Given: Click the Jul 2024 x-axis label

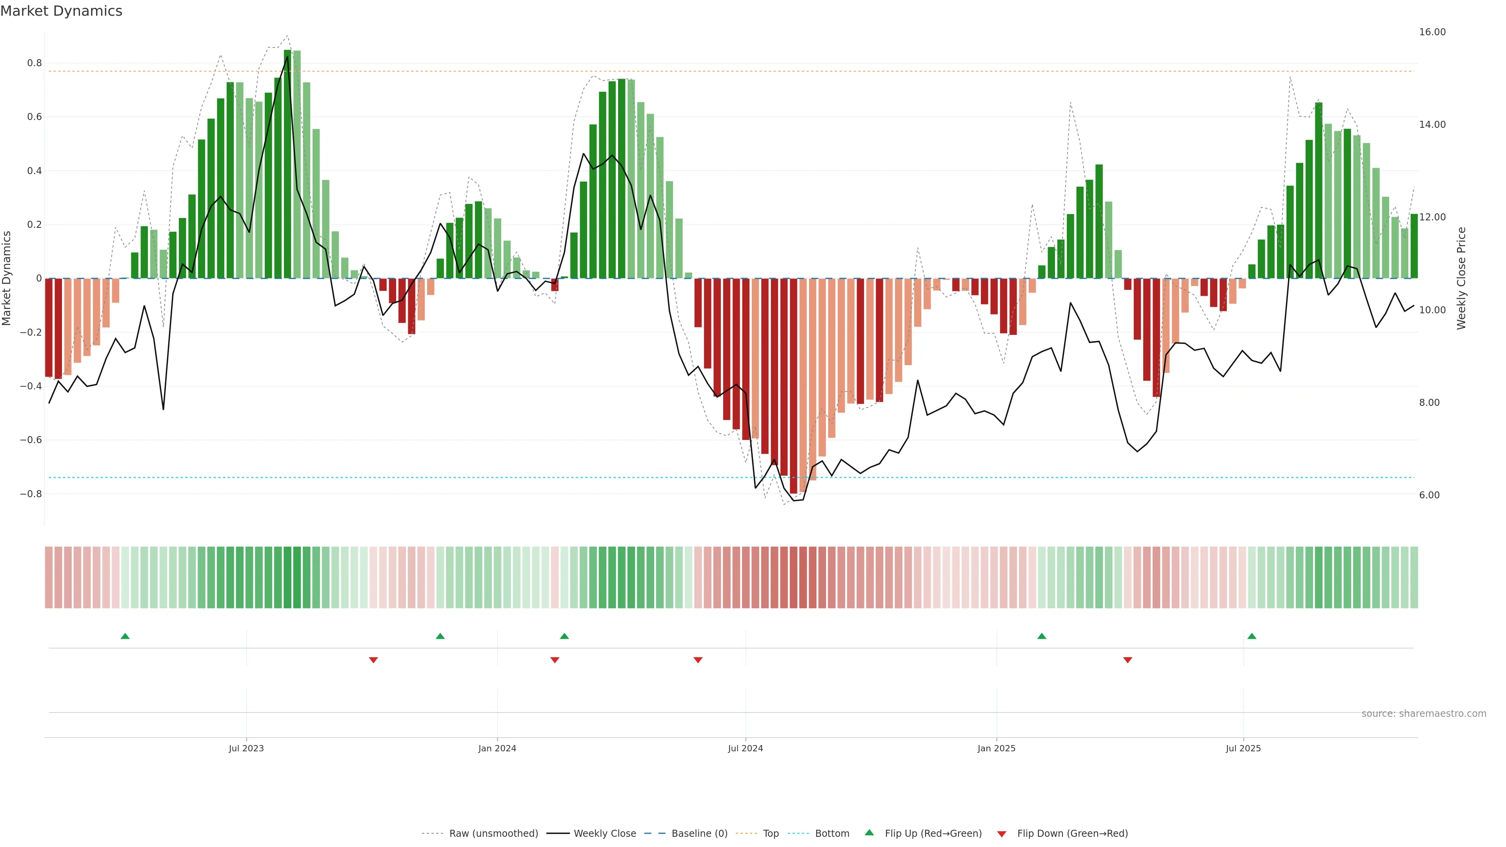Looking at the screenshot, I should (746, 748).
